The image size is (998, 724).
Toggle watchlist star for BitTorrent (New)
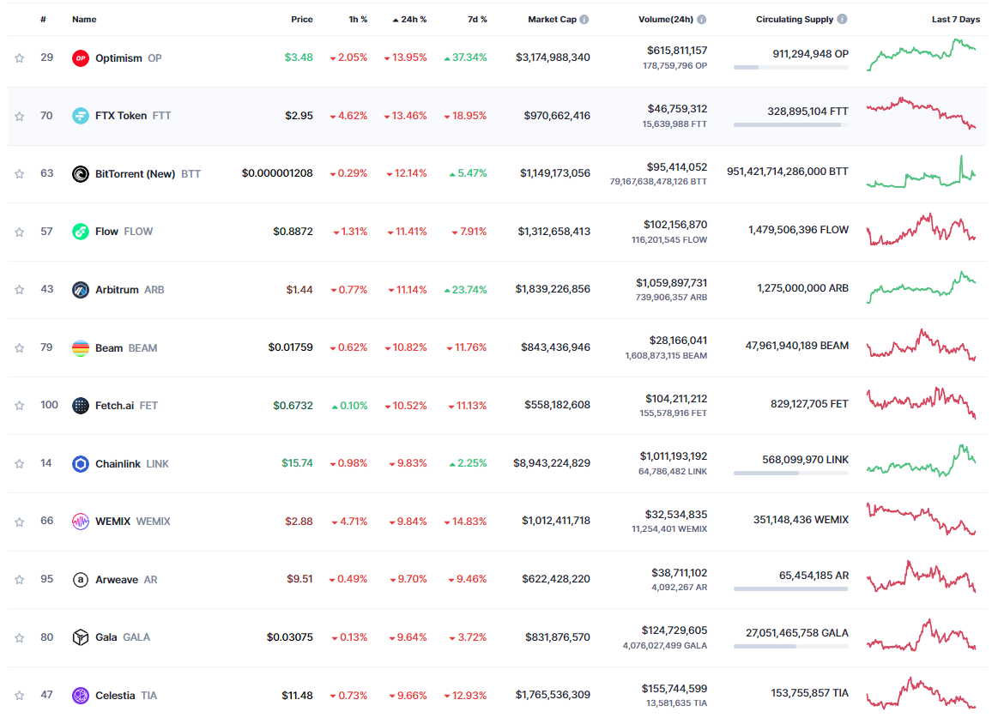20,173
